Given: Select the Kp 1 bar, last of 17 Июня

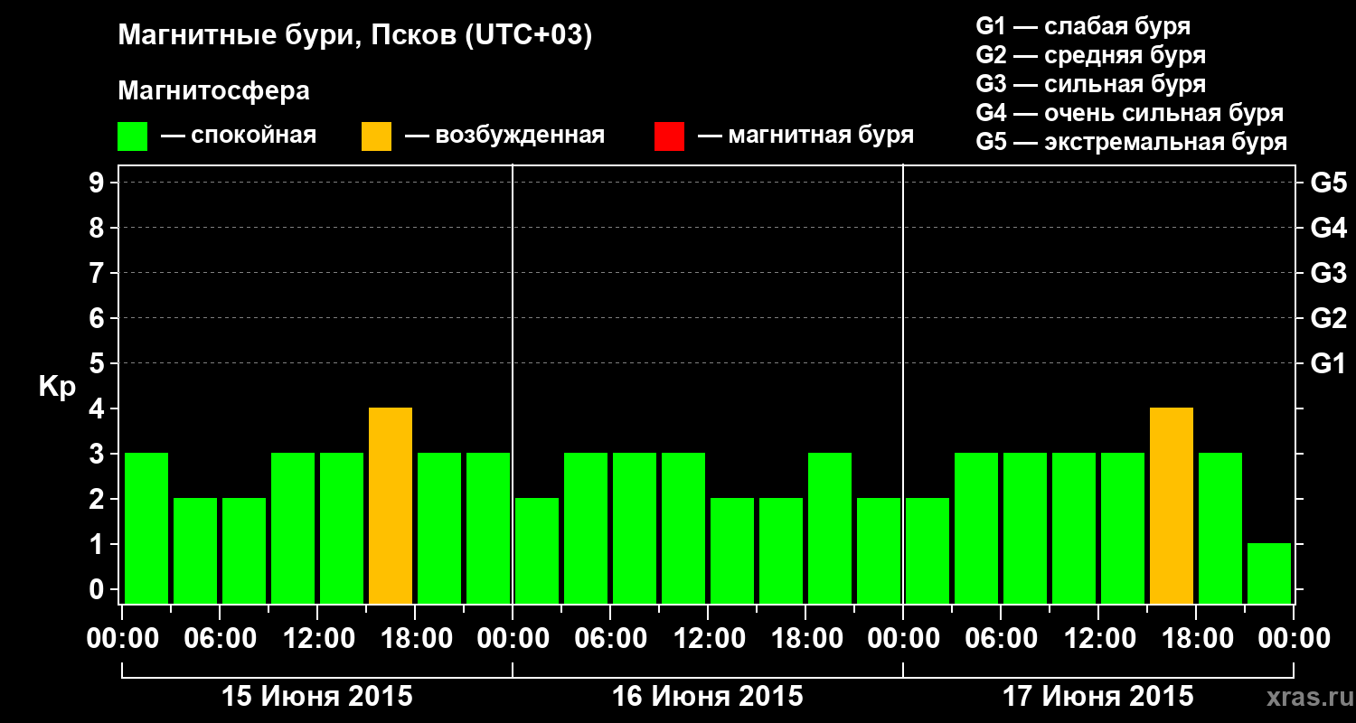Looking at the screenshot, I should 1269,573.
